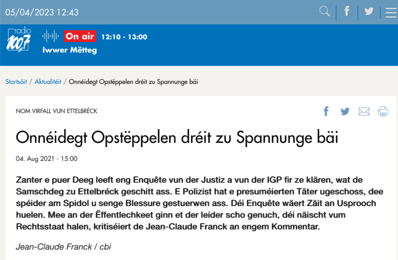
Task: Print the article with printer icon
Action: coord(383,112)
